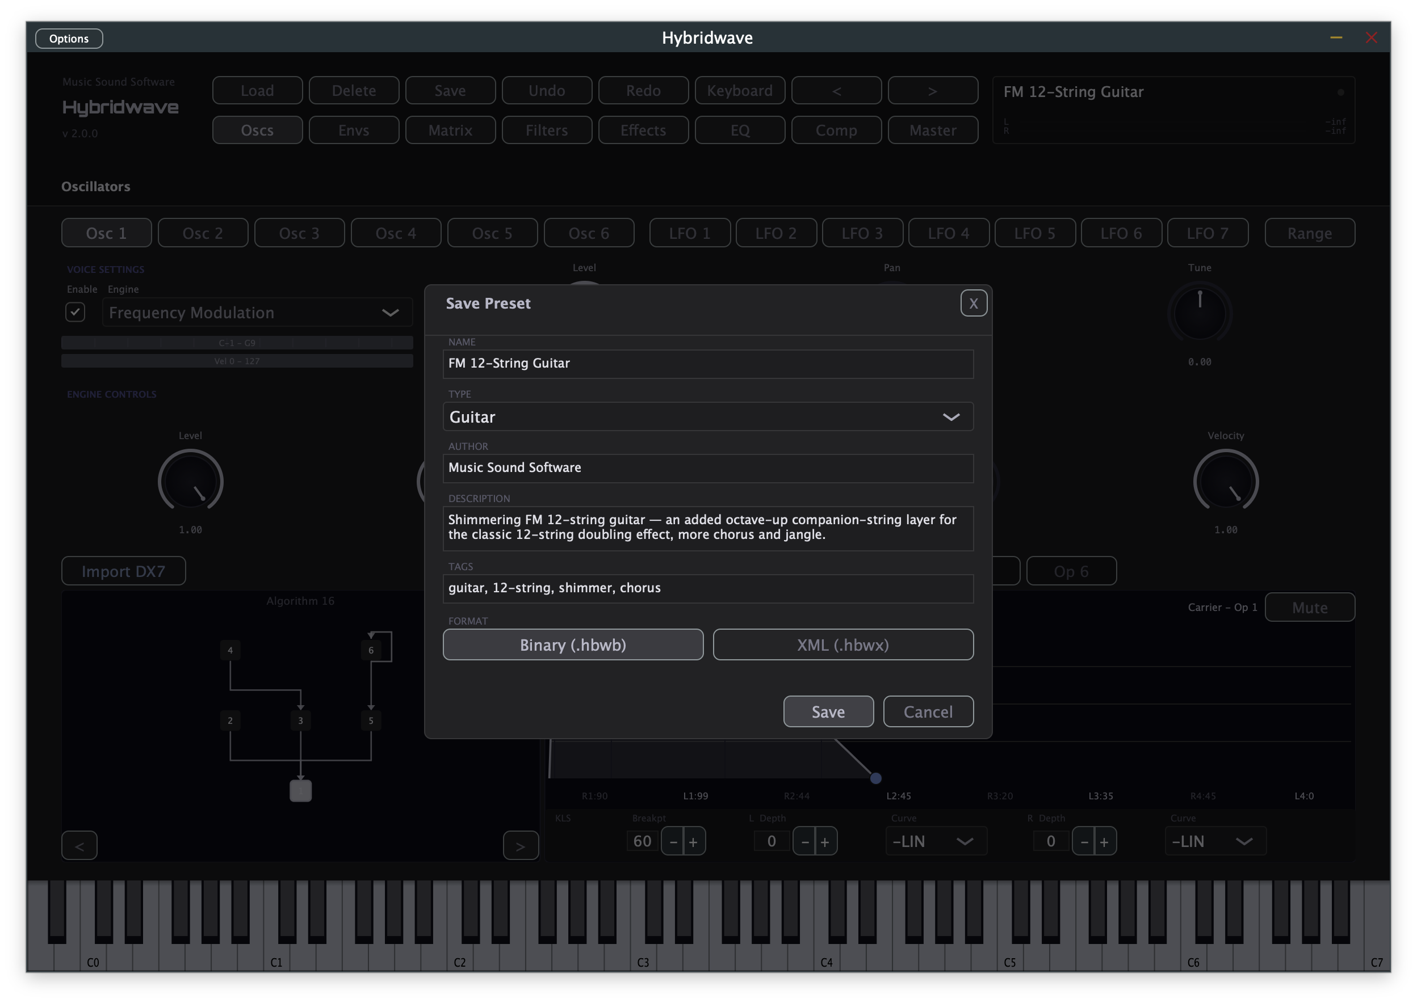1417x1003 pixels.
Task: Go to next algorithm with > arrow
Action: 521,845
